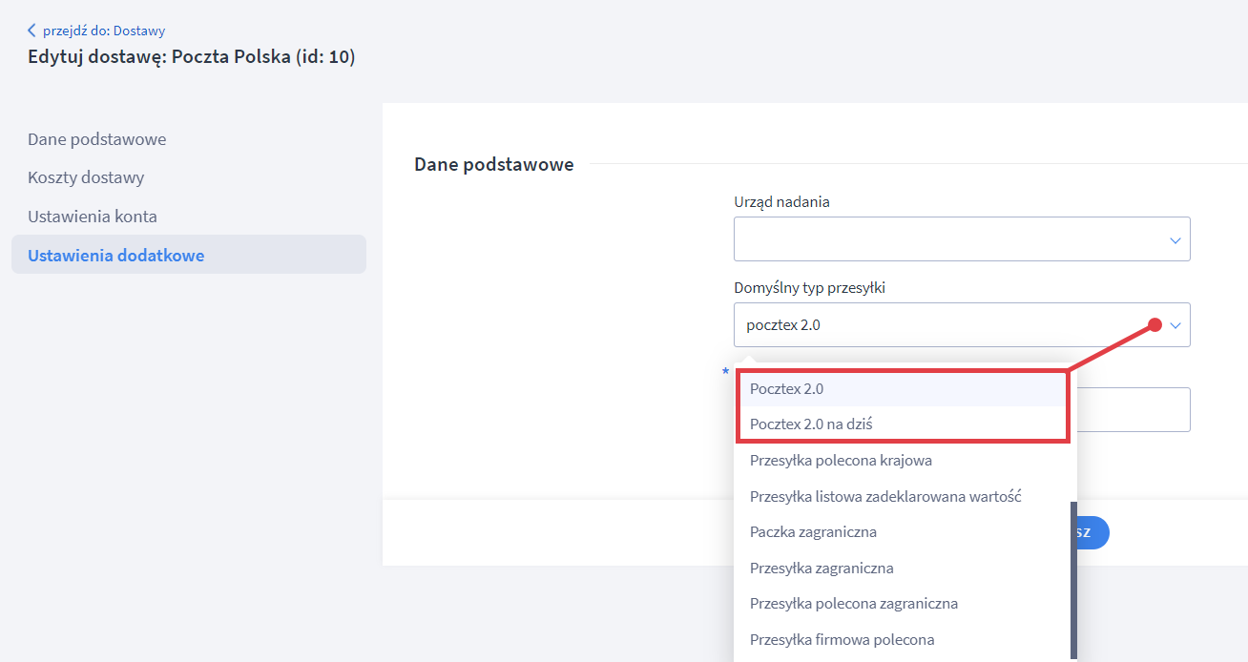Go back via 'przejdź do: Dostawy' link

click(104, 31)
